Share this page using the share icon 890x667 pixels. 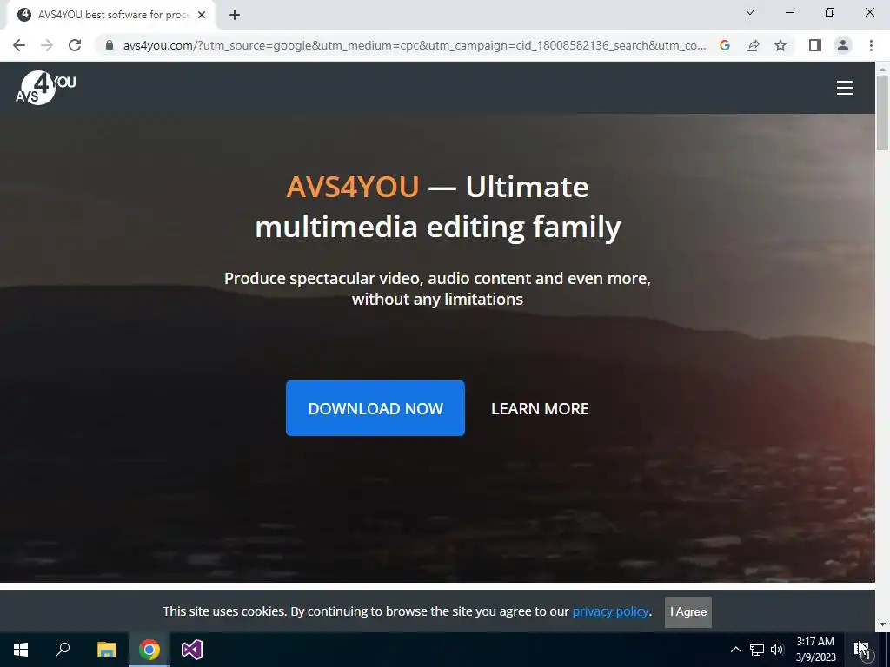(753, 45)
